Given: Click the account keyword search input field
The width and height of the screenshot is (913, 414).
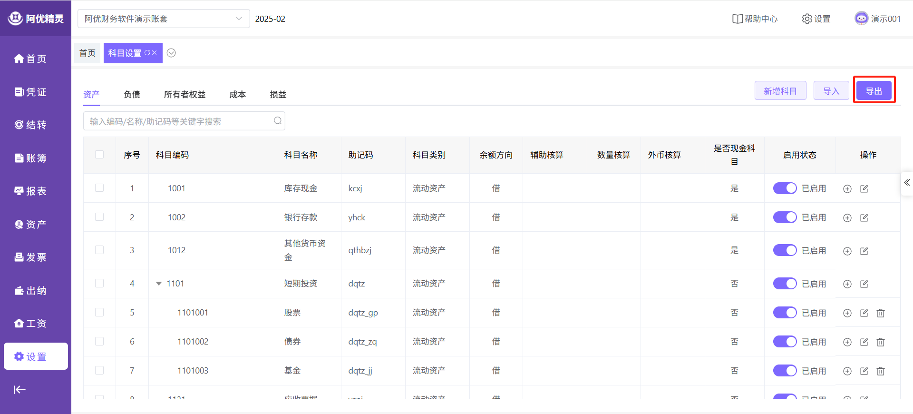Looking at the screenshot, I should pyautogui.click(x=178, y=121).
